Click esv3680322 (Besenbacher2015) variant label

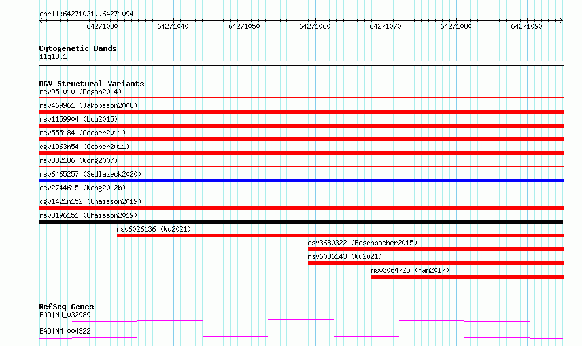click(x=362, y=243)
